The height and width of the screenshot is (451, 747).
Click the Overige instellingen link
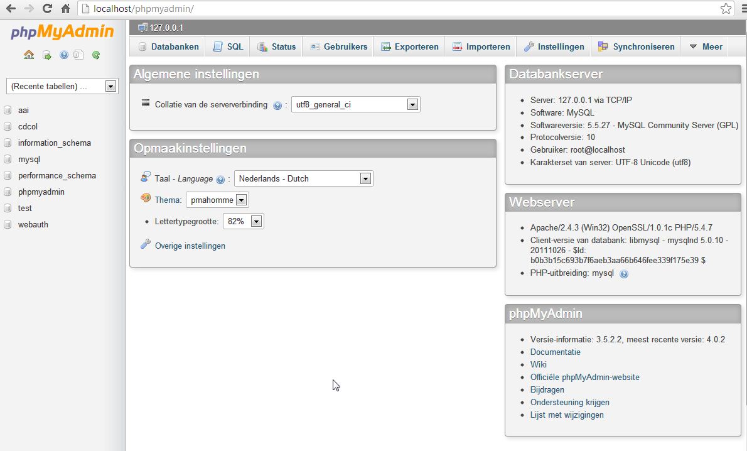click(190, 246)
